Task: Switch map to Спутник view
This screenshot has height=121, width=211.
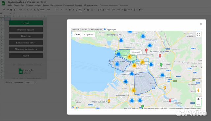Action: pos(88,35)
